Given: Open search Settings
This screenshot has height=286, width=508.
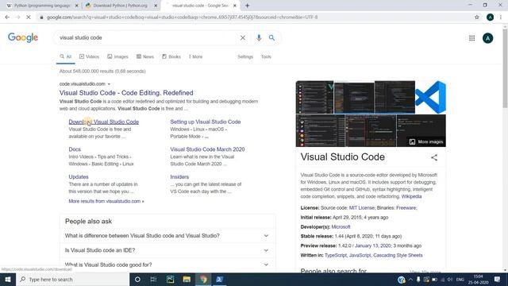Looking at the screenshot, I should [x=245, y=56].
